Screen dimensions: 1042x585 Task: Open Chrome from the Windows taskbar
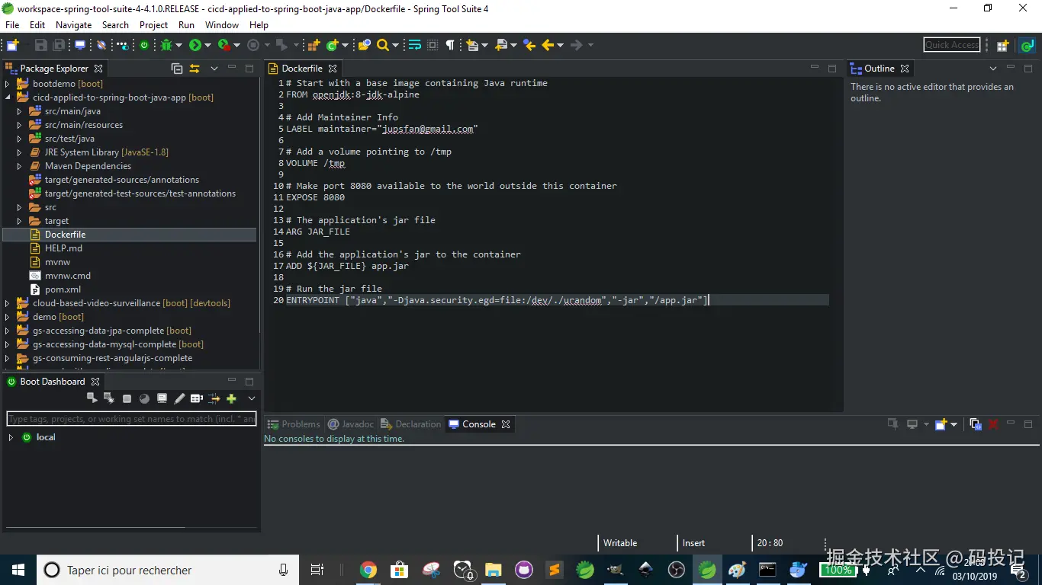tap(368, 570)
